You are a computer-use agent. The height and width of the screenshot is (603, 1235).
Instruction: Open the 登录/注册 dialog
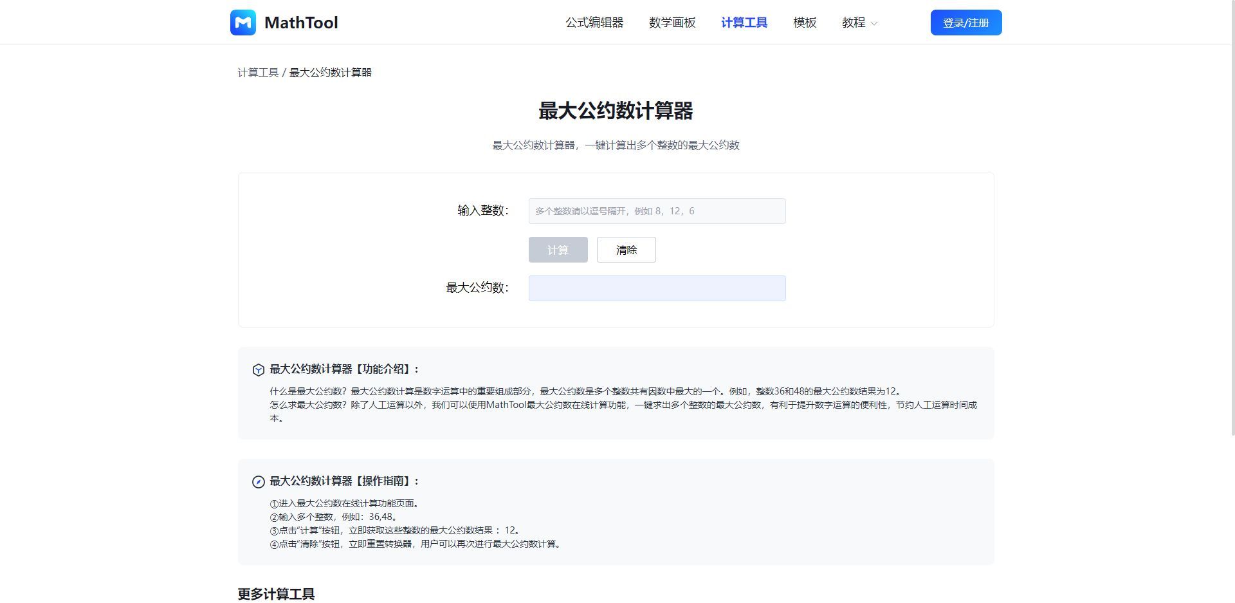tap(965, 22)
